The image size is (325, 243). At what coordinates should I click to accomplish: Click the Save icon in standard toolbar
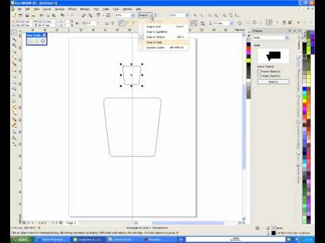tap(27, 16)
